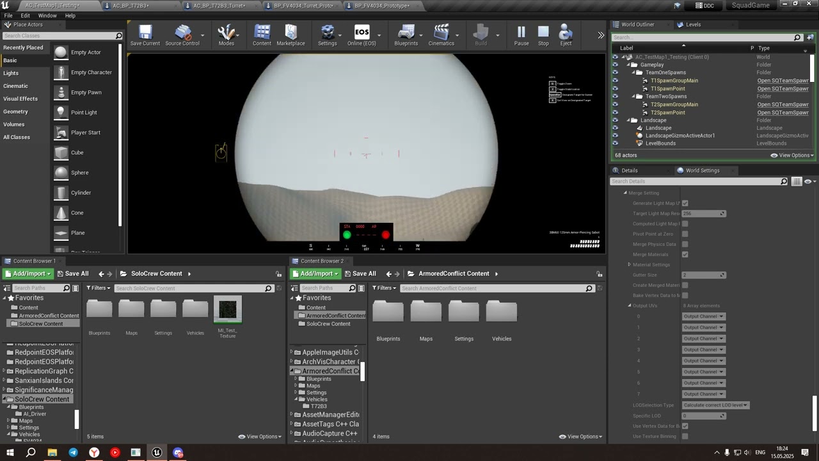Select the Cube placement item
The height and width of the screenshot is (461, 819).
pos(85,152)
